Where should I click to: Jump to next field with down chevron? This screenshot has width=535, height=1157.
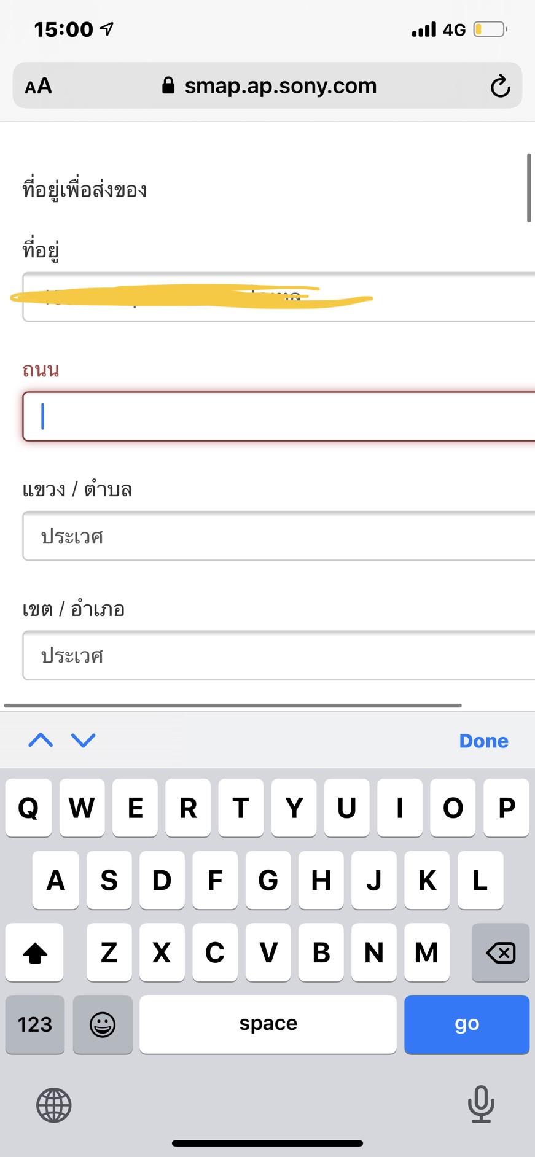pyautogui.click(x=84, y=740)
